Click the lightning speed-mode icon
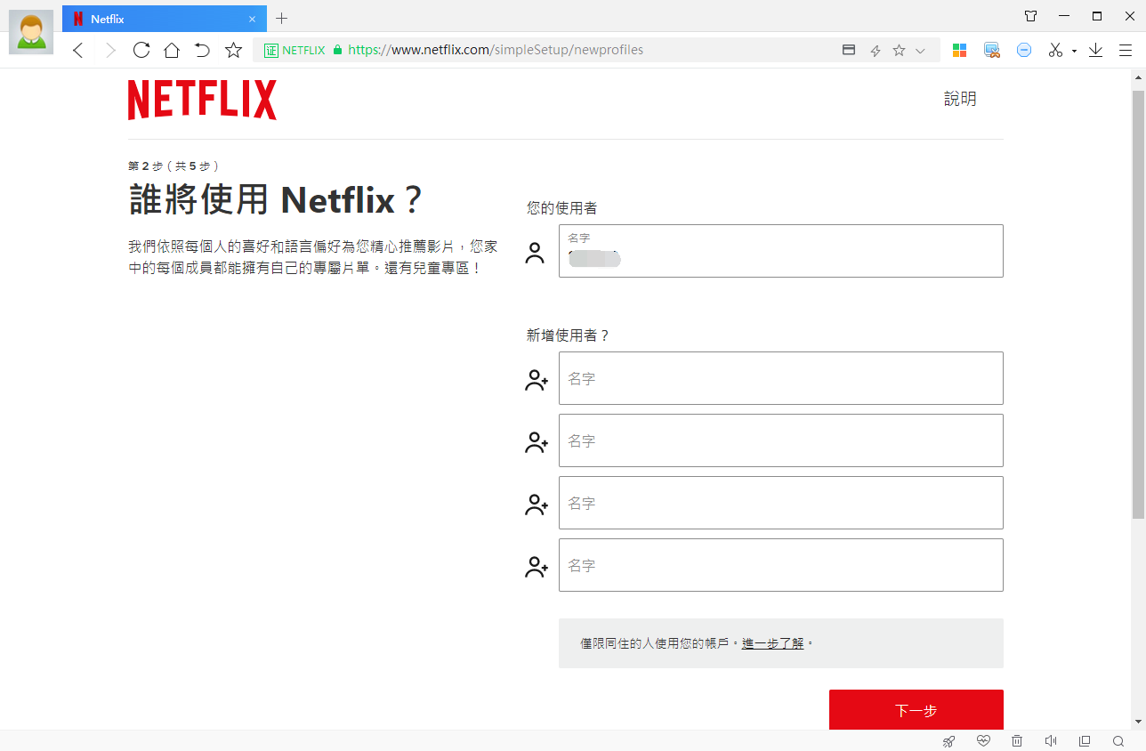The width and height of the screenshot is (1146, 751). coord(875,51)
